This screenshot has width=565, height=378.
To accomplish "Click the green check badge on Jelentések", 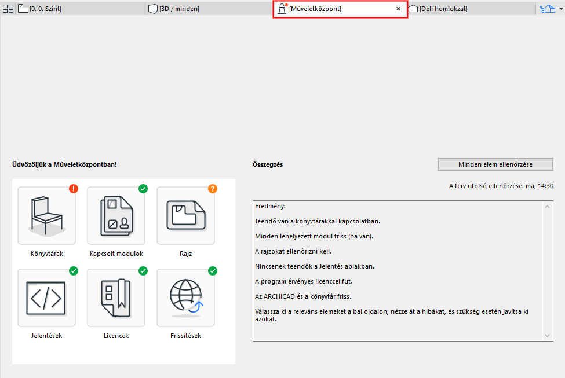I will [74, 271].
